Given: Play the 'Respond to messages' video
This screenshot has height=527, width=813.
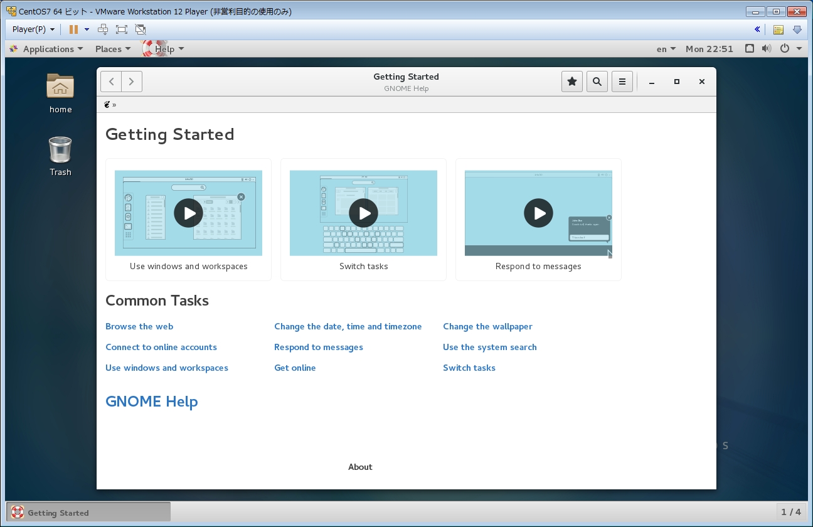Looking at the screenshot, I should coord(538,213).
